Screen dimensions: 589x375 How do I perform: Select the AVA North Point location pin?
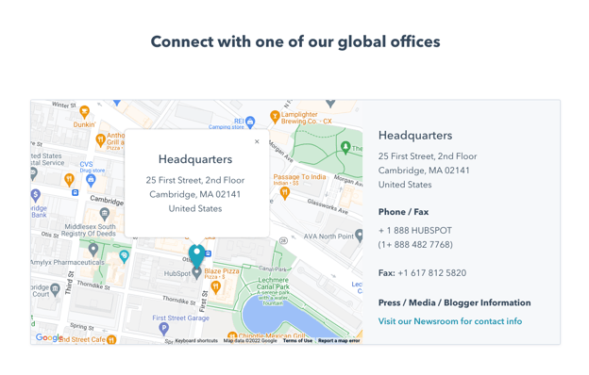pos(359,236)
